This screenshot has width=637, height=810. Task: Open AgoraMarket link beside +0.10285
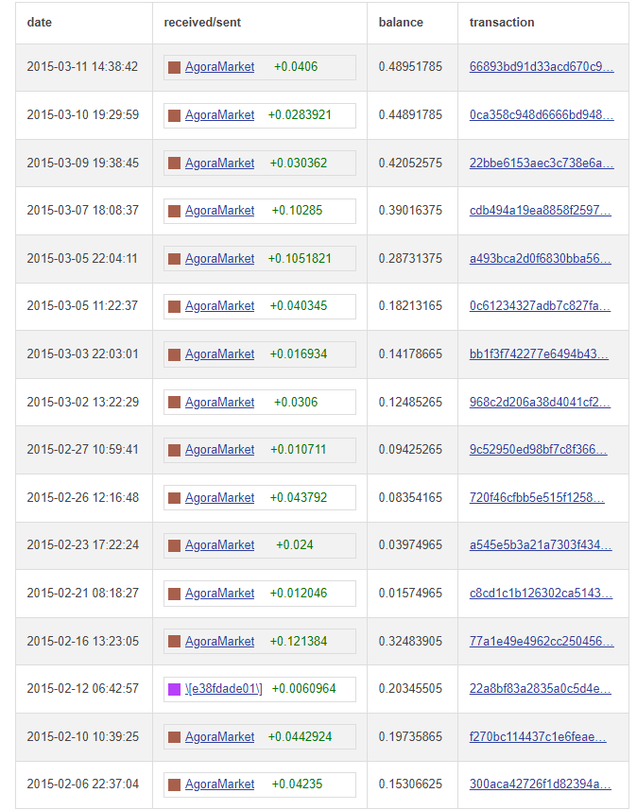tap(219, 210)
